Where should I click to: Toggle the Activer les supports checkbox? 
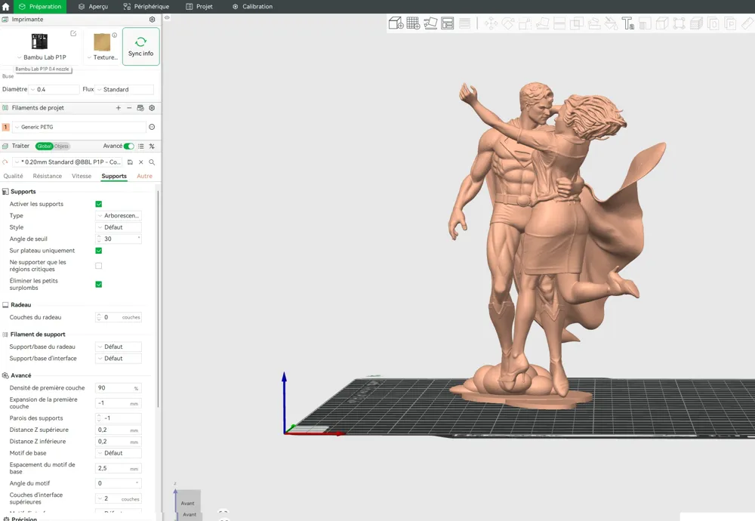point(99,204)
